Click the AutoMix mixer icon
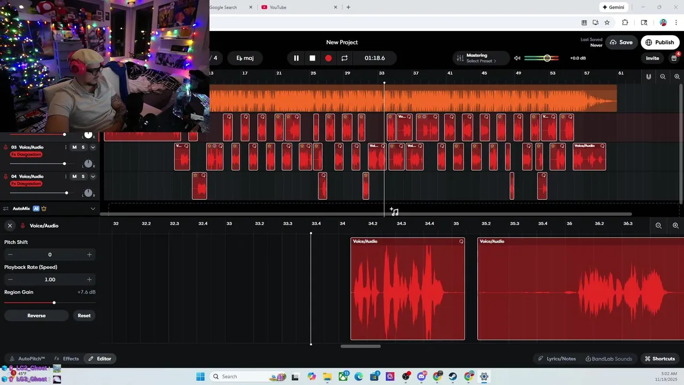Viewport: 684px width, 385px height. point(6,209)
